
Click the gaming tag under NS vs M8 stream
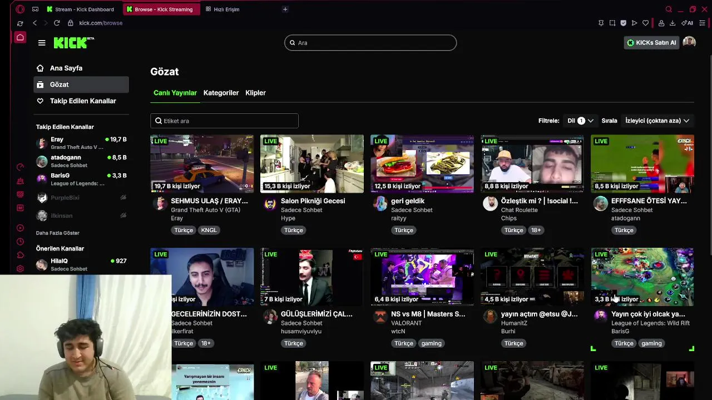click(431, 343)
